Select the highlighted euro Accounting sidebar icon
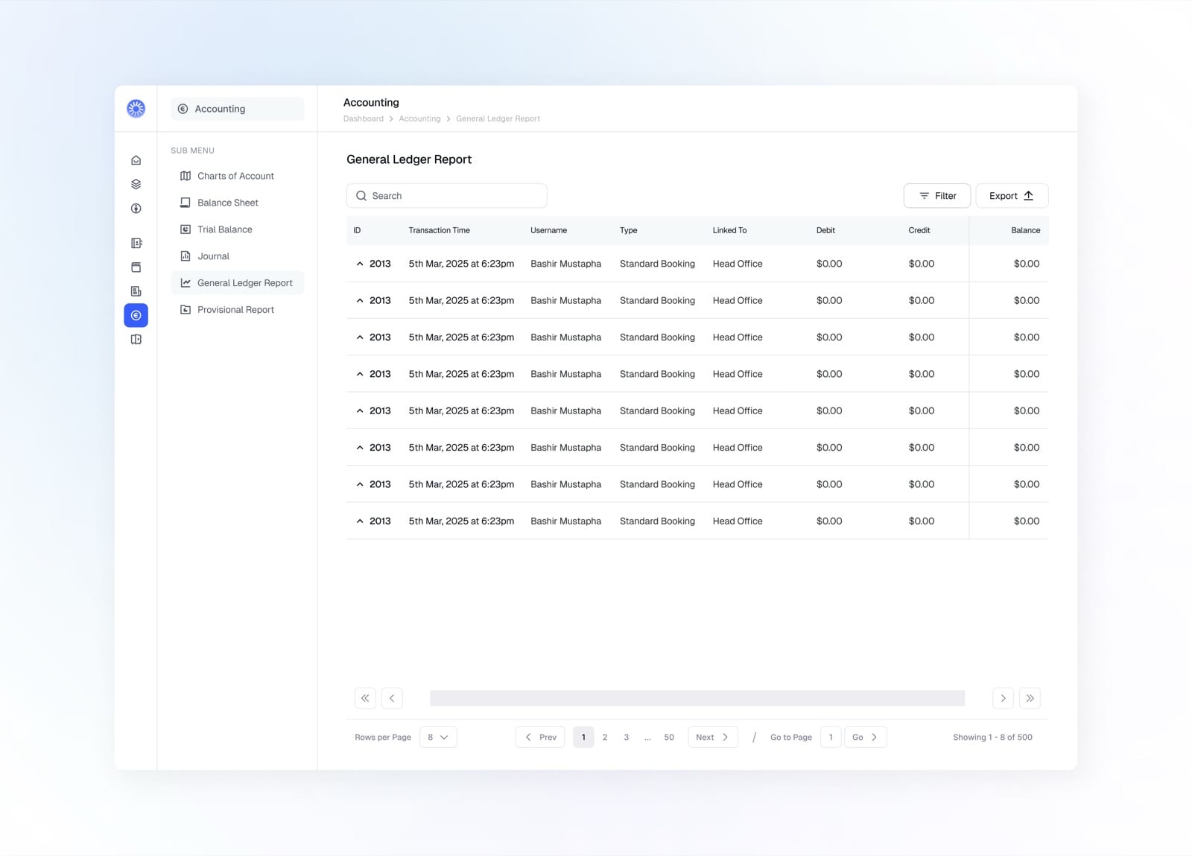The width and height of the screenshot is (1192, 856). tap(136, 315)
